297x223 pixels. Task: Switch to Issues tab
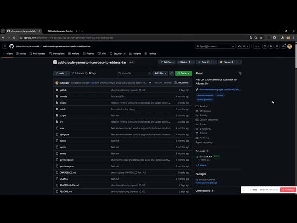21,54
